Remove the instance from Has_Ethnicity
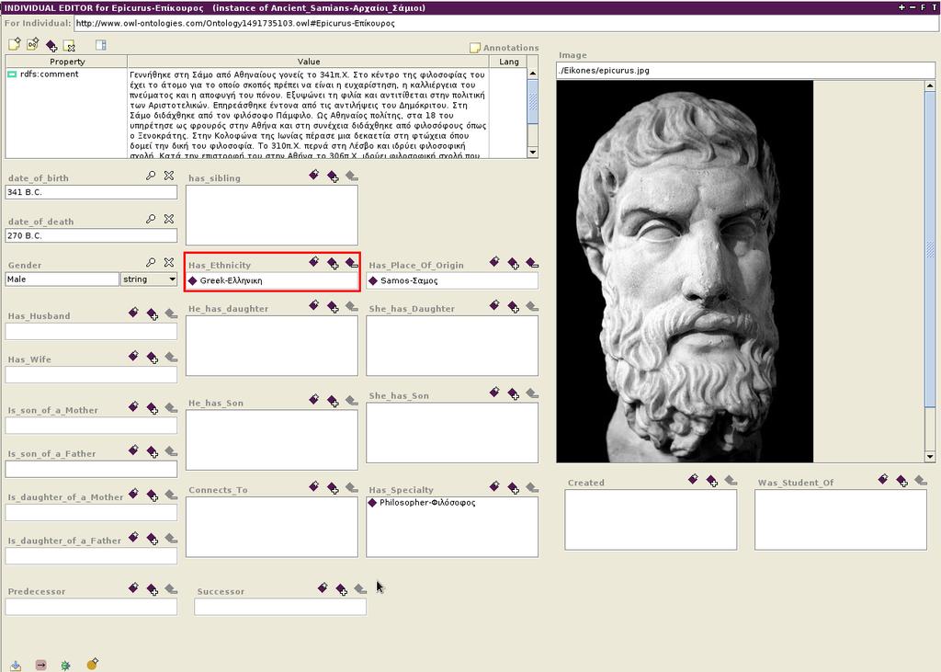This screenshot has height=672, width=941. tap(352, 262)
